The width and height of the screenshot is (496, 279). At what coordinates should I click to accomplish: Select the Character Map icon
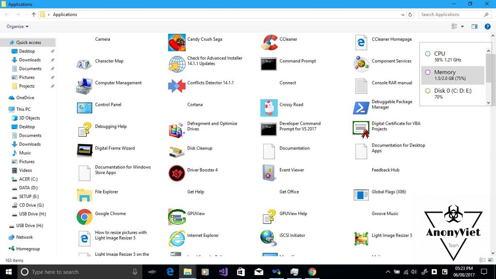[84, 64]
